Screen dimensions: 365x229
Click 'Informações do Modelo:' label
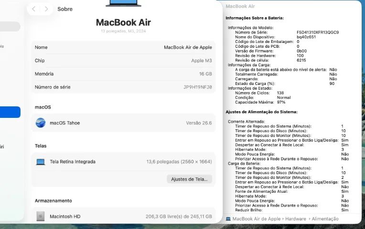251,28
